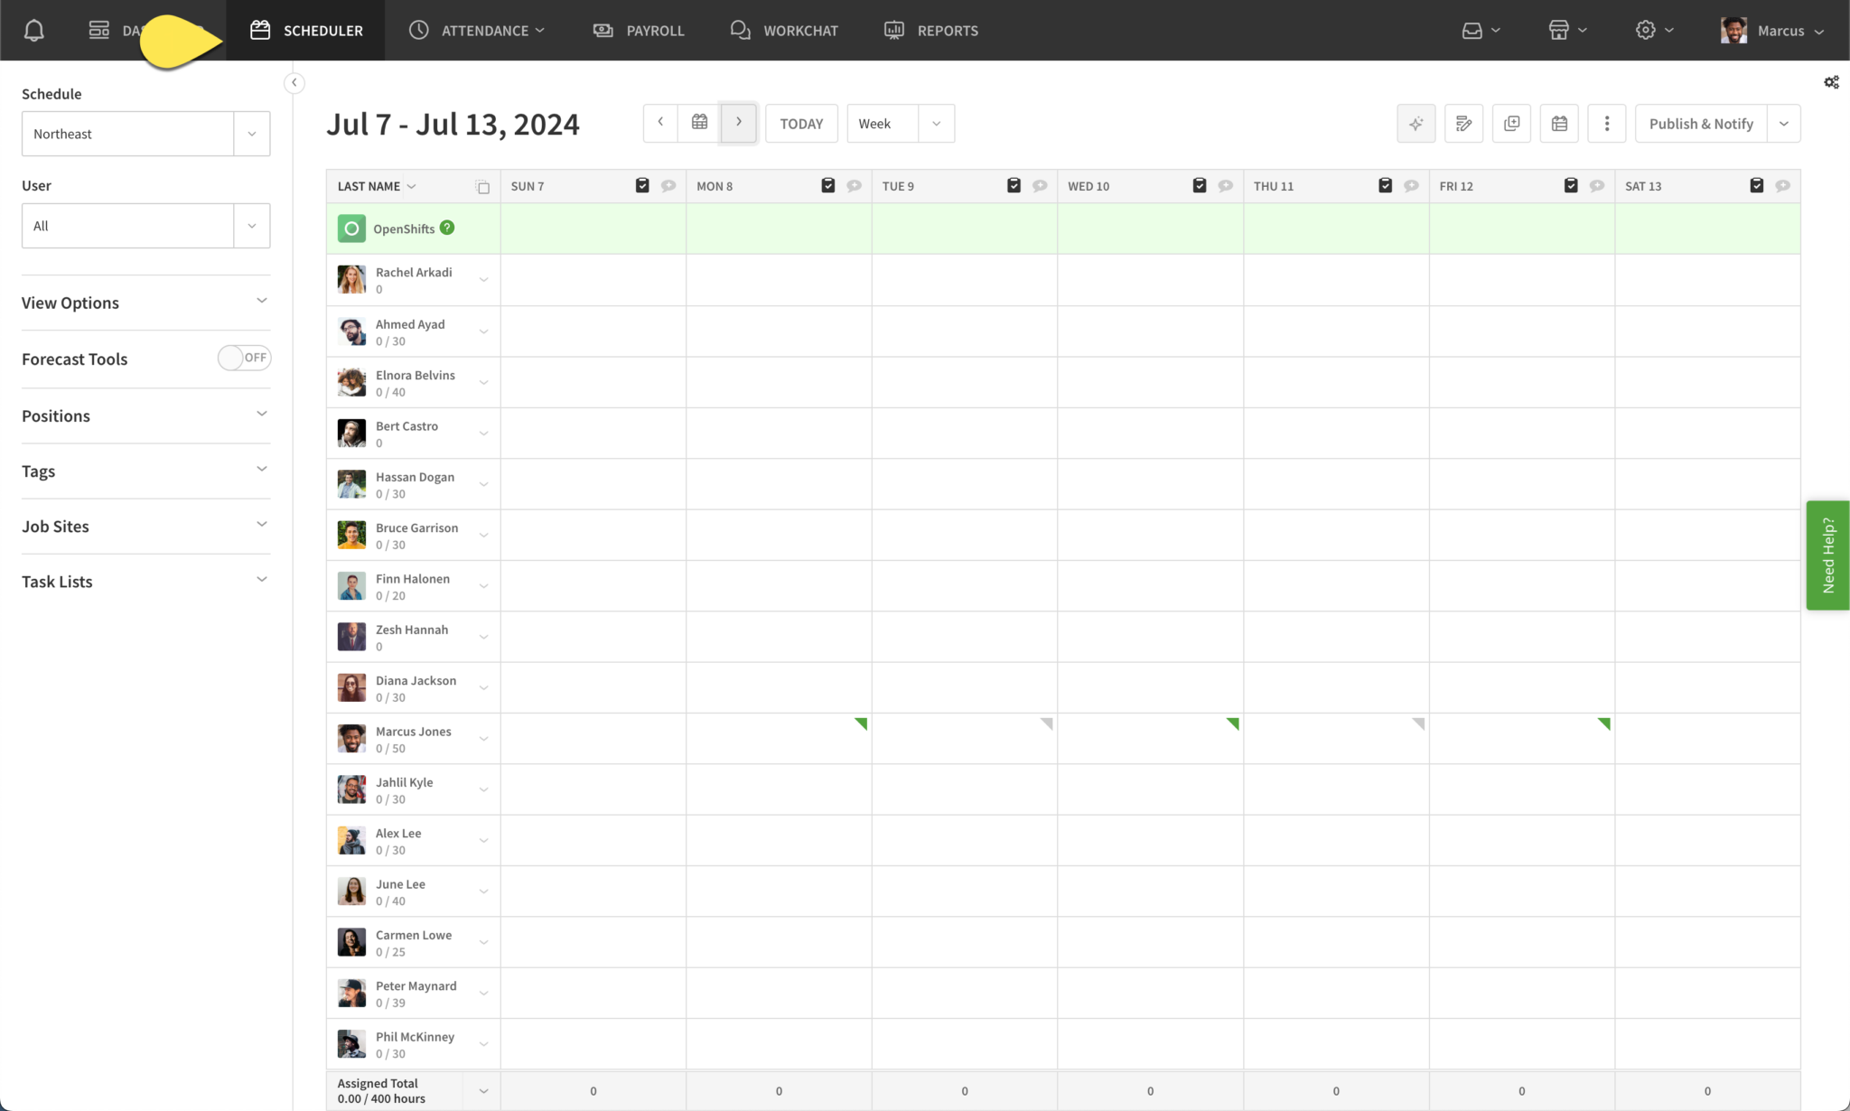Open the copy schedule tool

click(x=1511, y=123)
